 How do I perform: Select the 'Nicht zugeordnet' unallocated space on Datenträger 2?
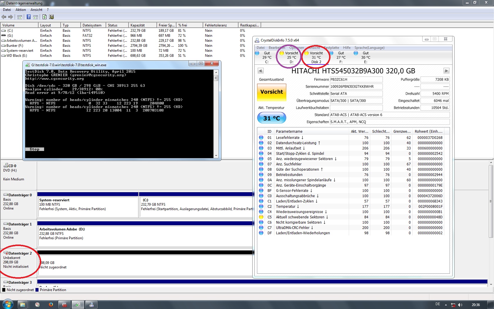tap(145, 263)
